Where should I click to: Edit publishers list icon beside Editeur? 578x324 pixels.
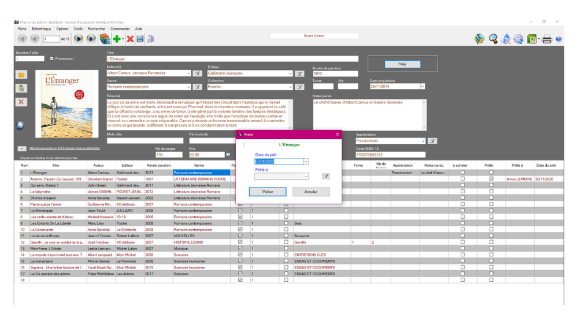point(299,73)
